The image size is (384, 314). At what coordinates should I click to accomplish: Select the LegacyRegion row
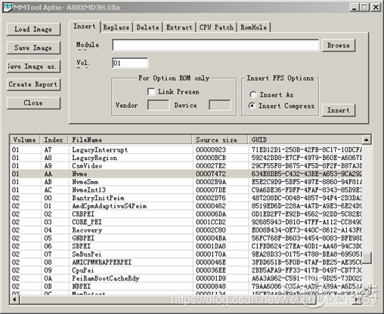[x=186, y=158]
